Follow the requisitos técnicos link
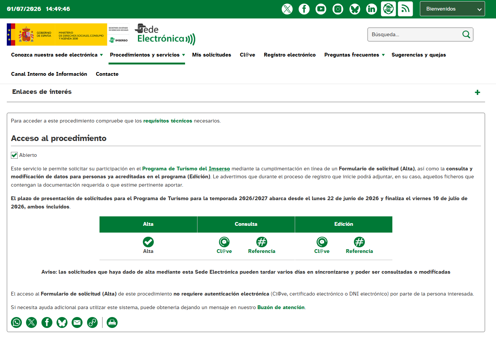Screen dimensions: 496x337 point(168,121)
